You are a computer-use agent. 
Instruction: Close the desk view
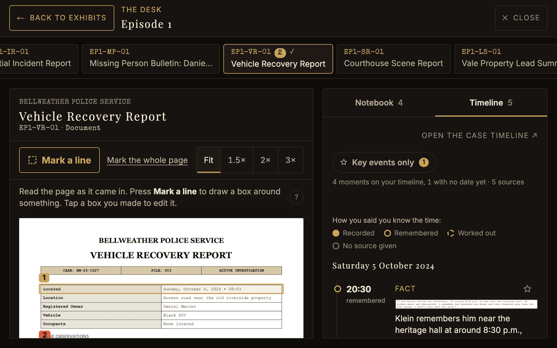[x=521, y=18]
